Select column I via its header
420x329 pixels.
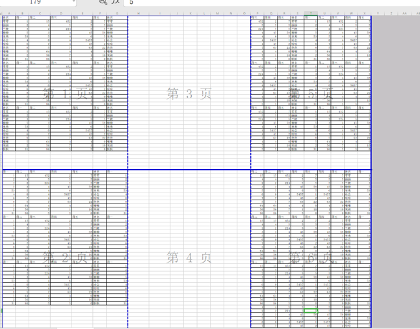[x=160, y=14]
